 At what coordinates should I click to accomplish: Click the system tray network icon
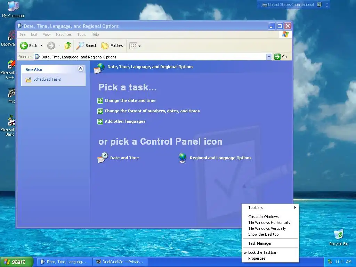point(330,262)
